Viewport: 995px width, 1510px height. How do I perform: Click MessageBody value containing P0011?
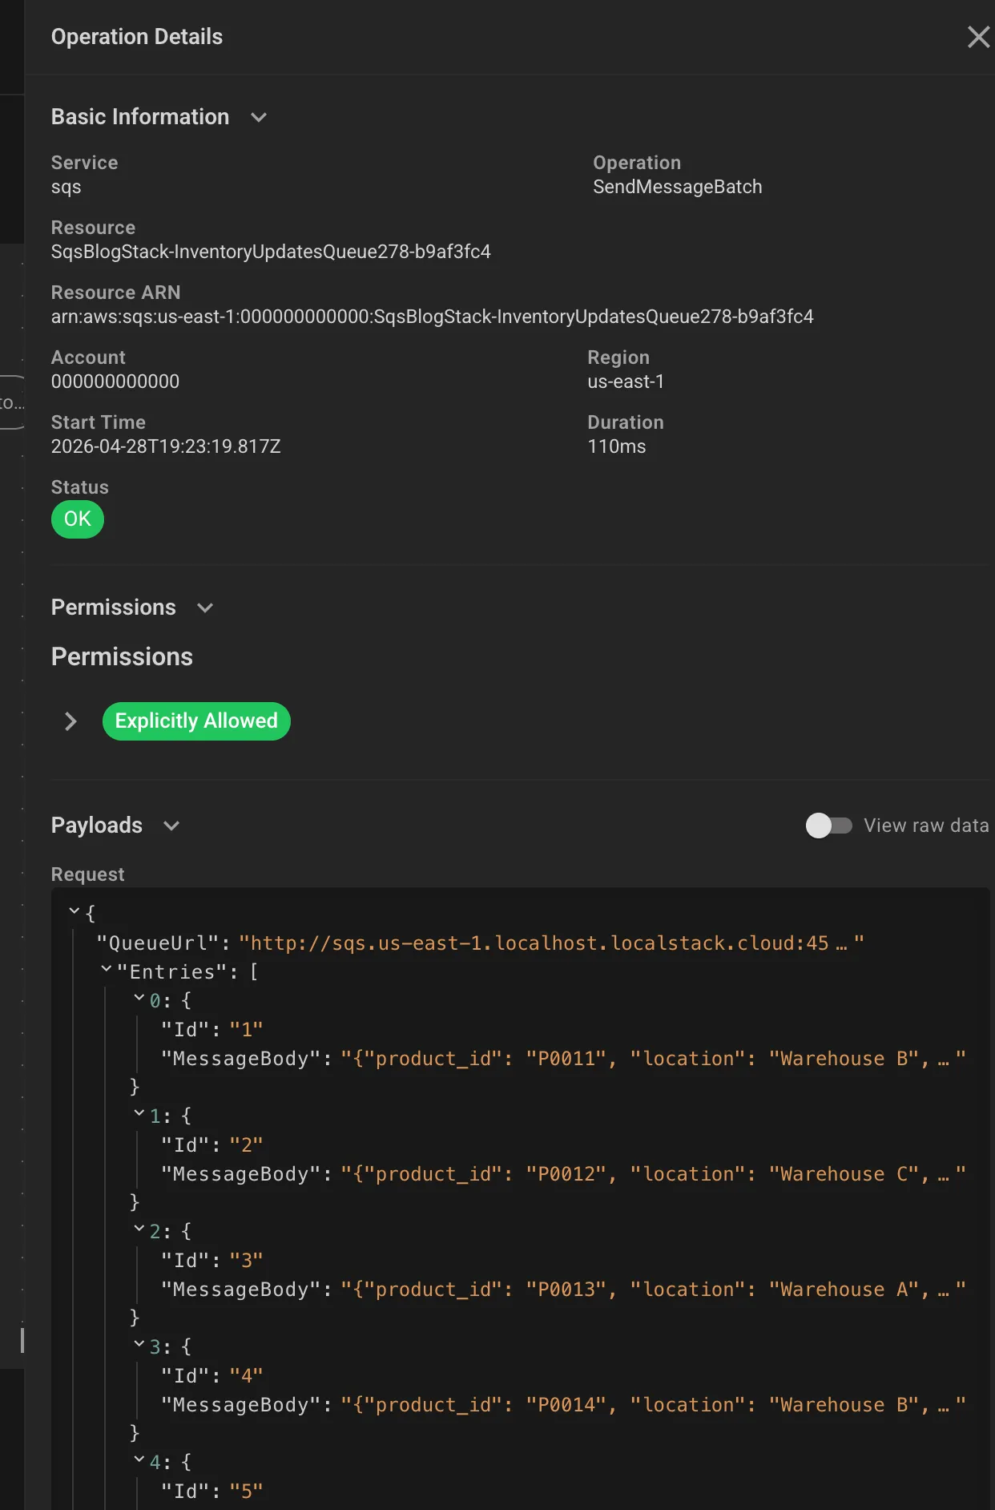pyautogui.click(x=653, y=1059)
